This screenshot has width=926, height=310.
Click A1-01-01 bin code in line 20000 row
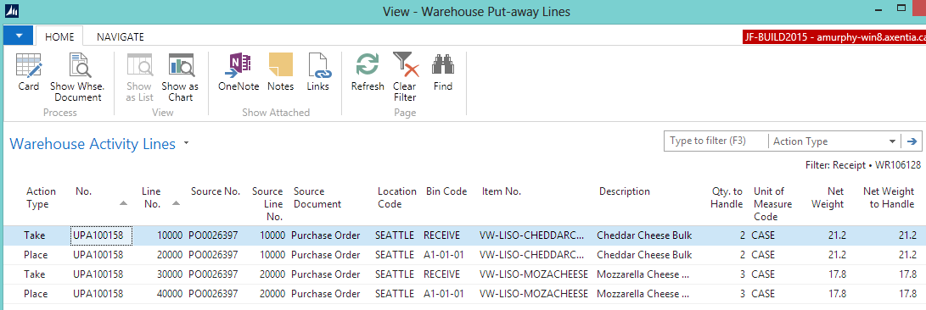(x=444, y=255)
